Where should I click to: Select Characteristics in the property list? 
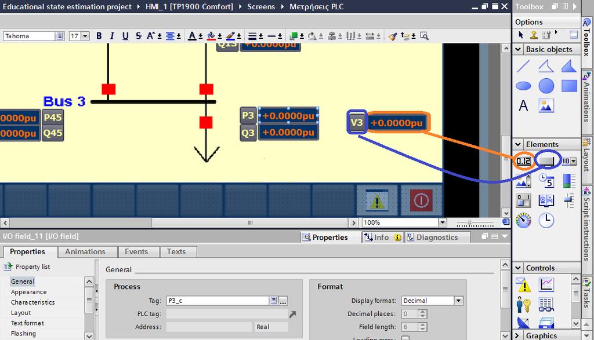[x=33, y=302]
